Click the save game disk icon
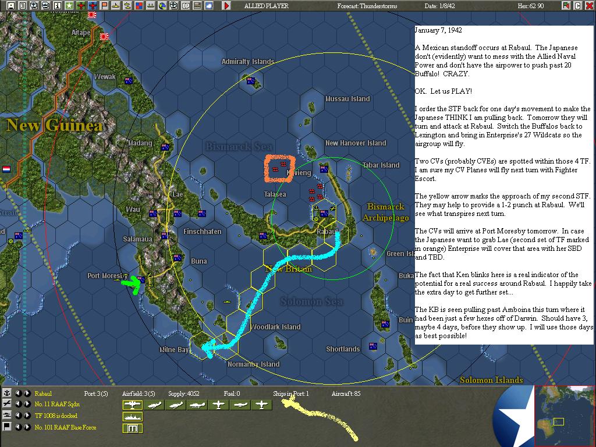596x447 pixels. click(x=11, y=6)
